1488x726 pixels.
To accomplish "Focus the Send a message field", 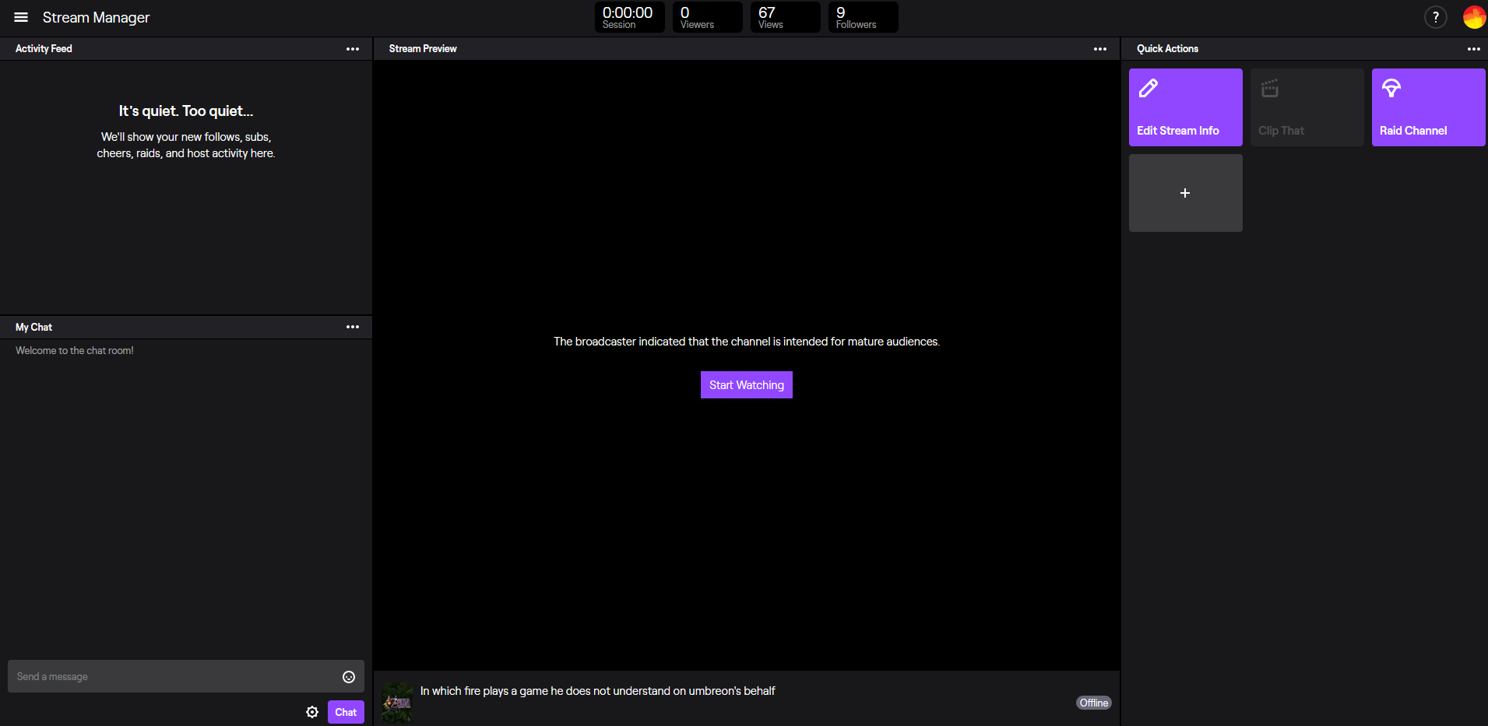I will tap(186, 677).
